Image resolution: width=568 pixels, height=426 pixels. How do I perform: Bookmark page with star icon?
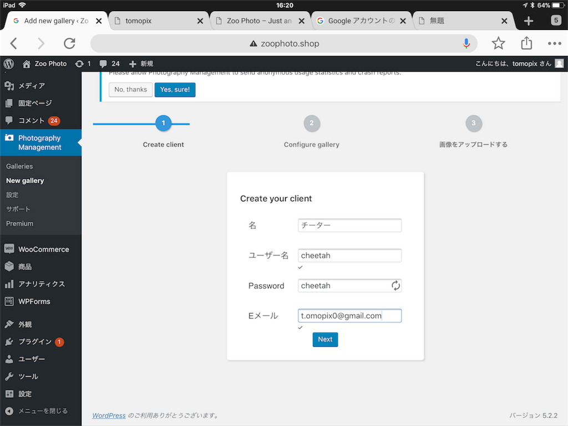click(499, 43)
